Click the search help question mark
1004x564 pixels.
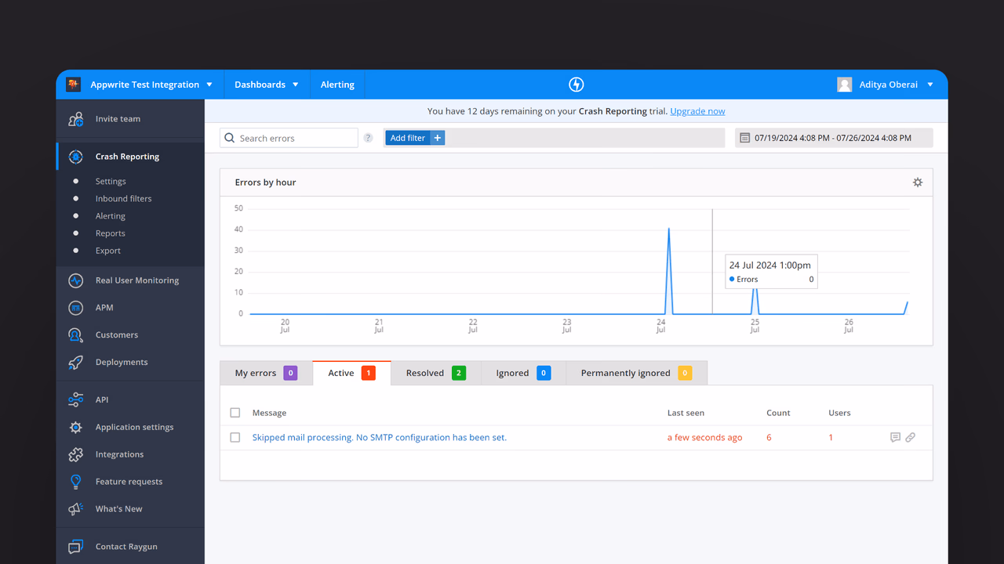point(368,138)
